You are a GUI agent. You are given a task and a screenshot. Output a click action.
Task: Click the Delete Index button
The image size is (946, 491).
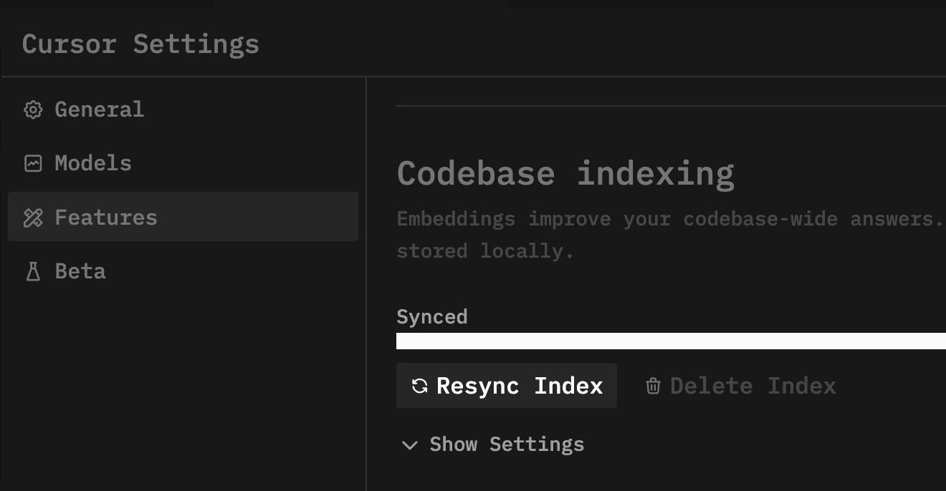(x=740, y=386)
